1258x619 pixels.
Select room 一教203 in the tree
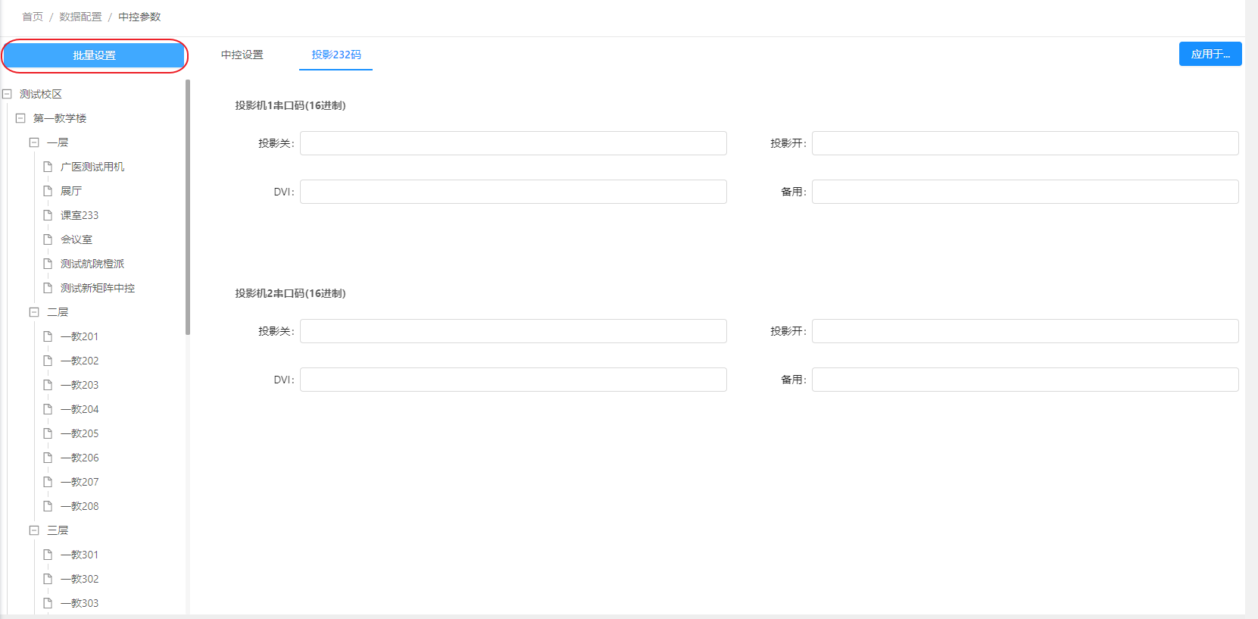pos(80,385)
